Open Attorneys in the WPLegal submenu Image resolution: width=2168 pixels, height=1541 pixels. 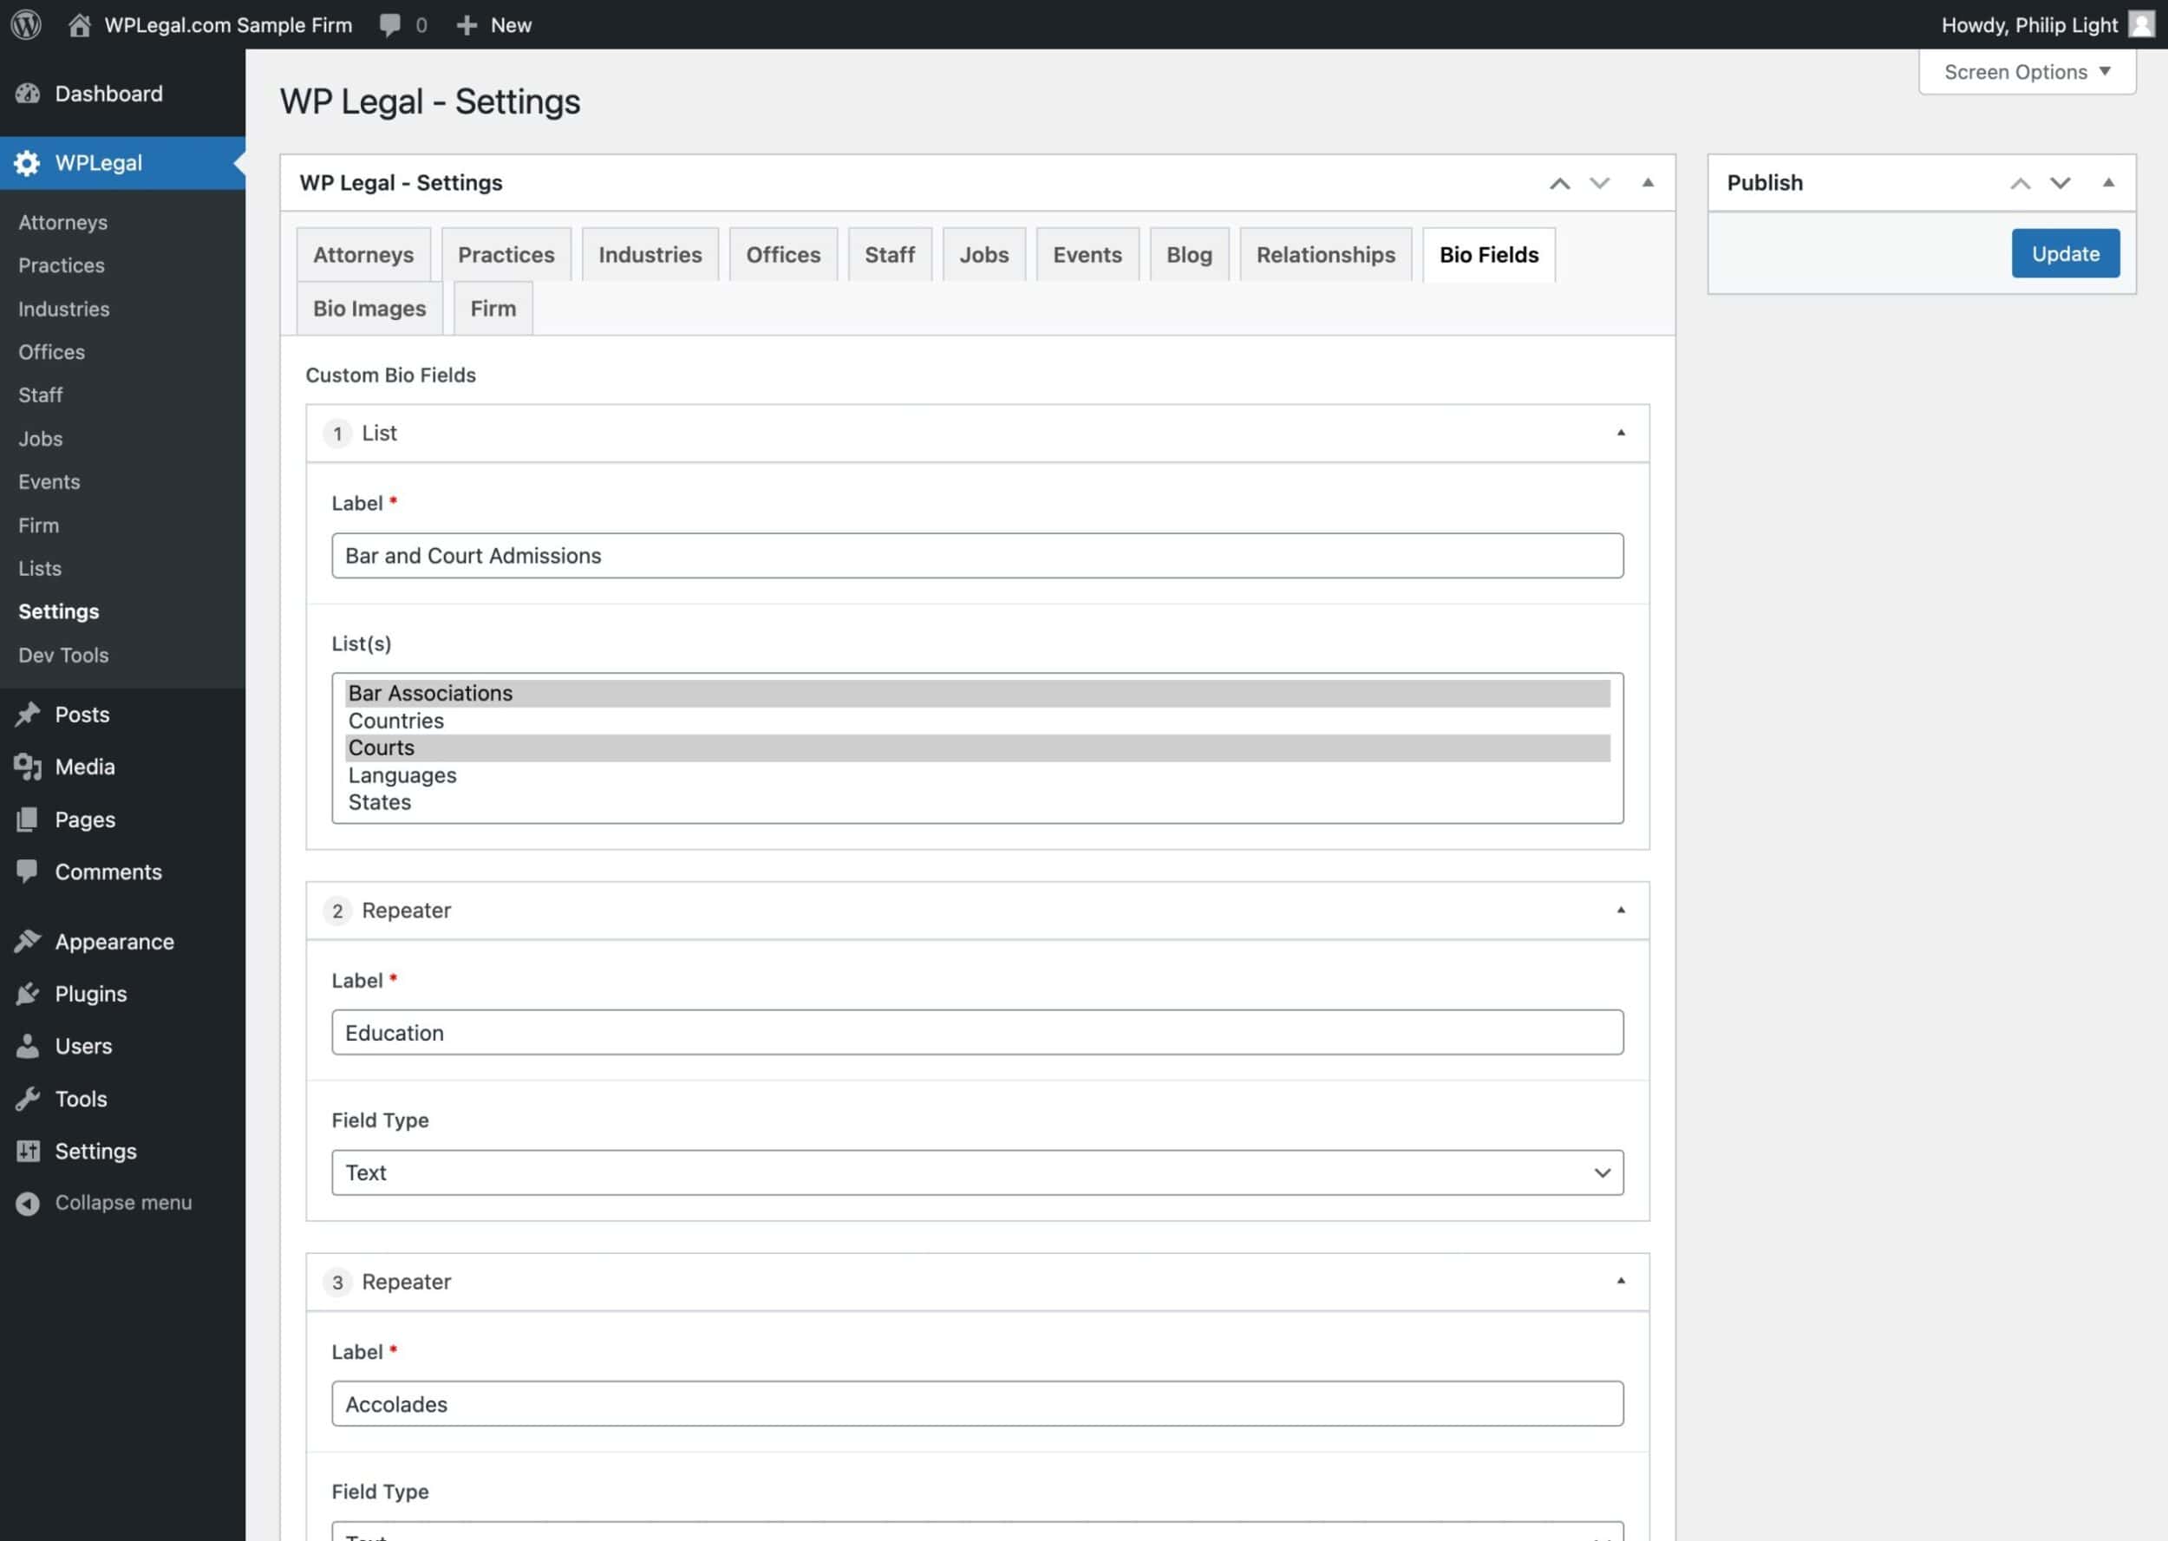62,222
